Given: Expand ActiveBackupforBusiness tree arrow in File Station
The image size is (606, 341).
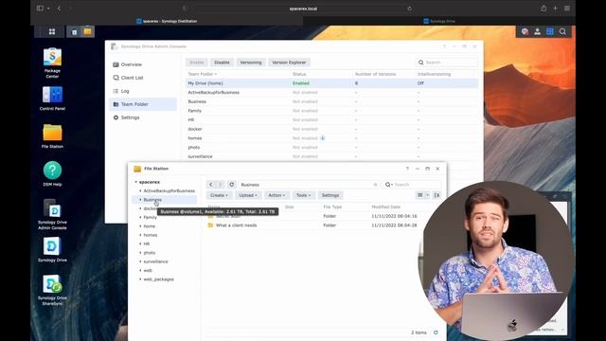Looking at the screenshot, I should [x=140, y=190].
